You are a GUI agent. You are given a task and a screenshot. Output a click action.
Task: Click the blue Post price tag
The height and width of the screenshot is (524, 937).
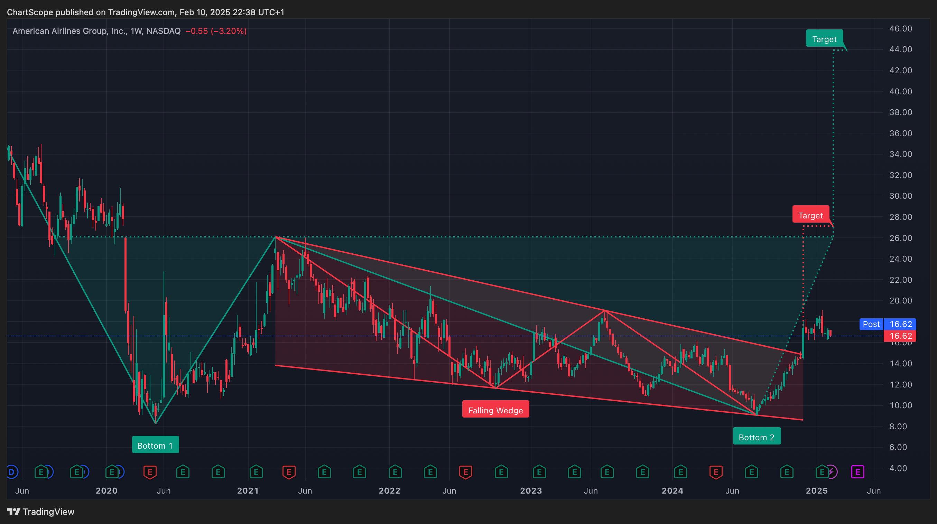click(x=871, y=324)
